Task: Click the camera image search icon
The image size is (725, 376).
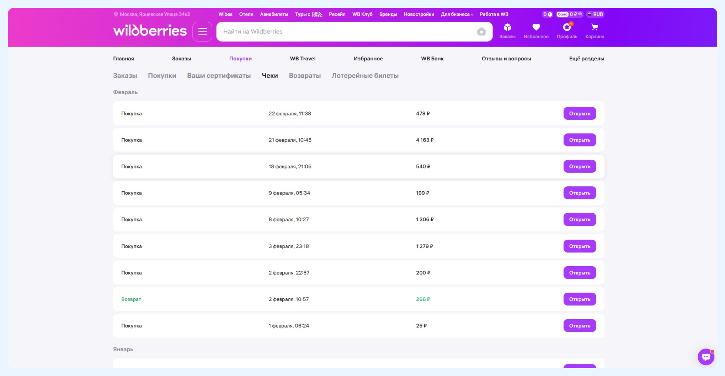Action: [481, 32]
